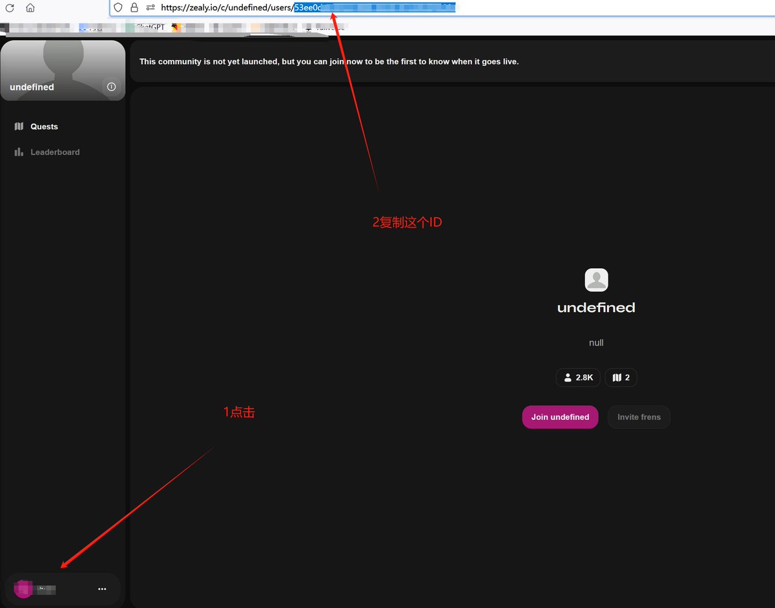Select the Quests icon in the sidebar
Screen dimensions: 775x608
pos(19,126)
